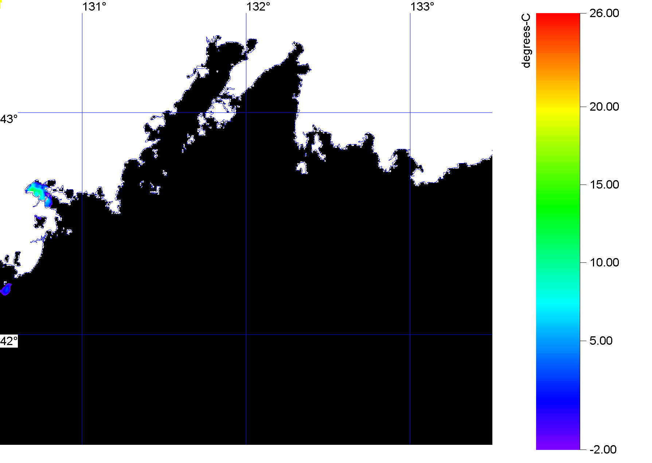The height and width of the screenshot is (463, 652).
Task: Click the 43° latitude label
Action: coord(9,119)
